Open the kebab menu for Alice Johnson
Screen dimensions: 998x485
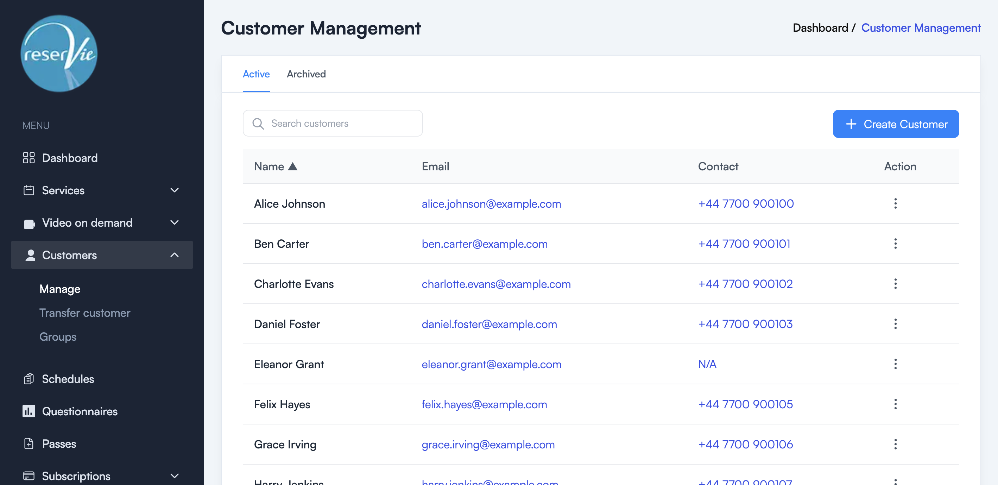895,203
